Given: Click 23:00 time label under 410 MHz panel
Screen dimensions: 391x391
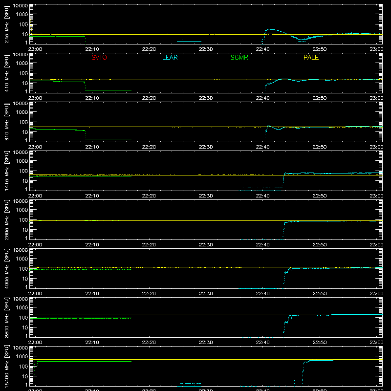Looking at the screenshot, I should tap(376, 98).
